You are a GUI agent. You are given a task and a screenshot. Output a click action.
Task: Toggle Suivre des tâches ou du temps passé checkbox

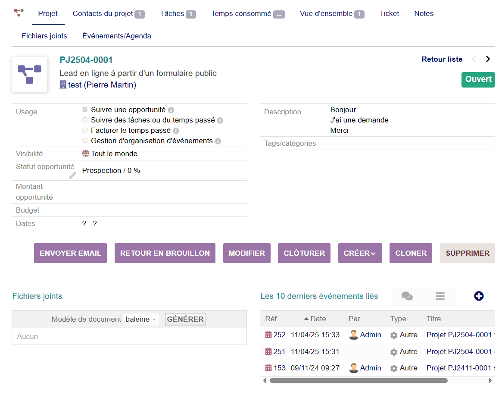[85, 120]
